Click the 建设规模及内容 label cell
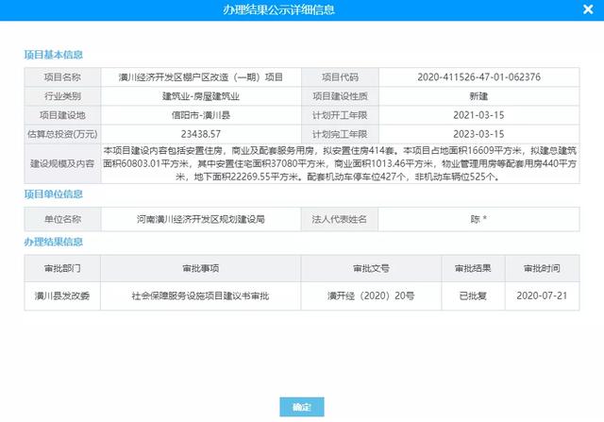Image resolution: width=604 pixels, height=422 pixels. 62,163
